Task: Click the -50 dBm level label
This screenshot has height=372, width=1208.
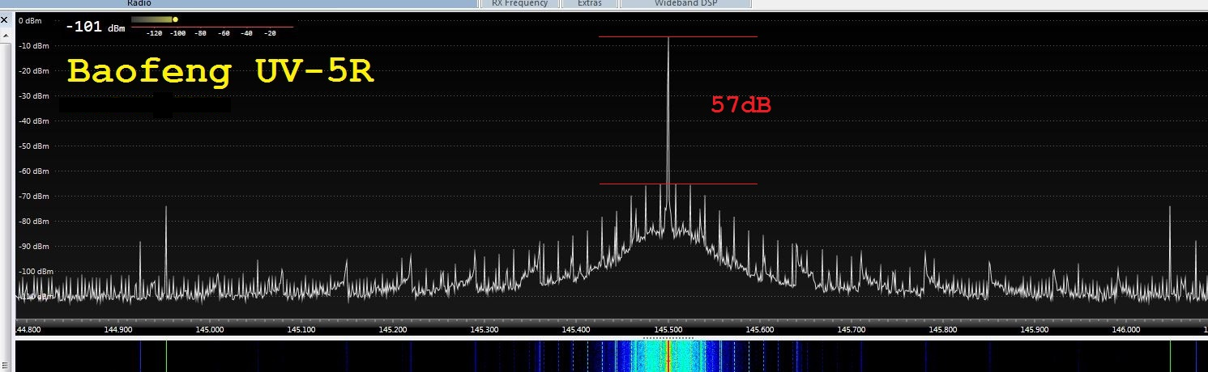Action: pyautogui.click(x=34, y=146)
